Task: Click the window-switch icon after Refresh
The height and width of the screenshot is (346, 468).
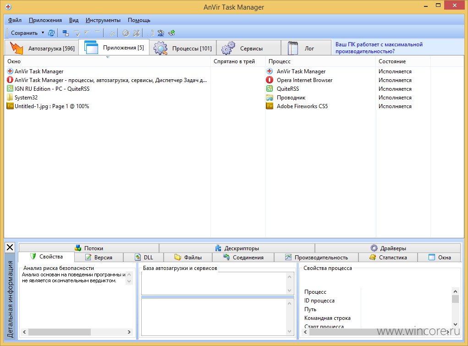Action: pyautogui.click(x=66, y=33)
